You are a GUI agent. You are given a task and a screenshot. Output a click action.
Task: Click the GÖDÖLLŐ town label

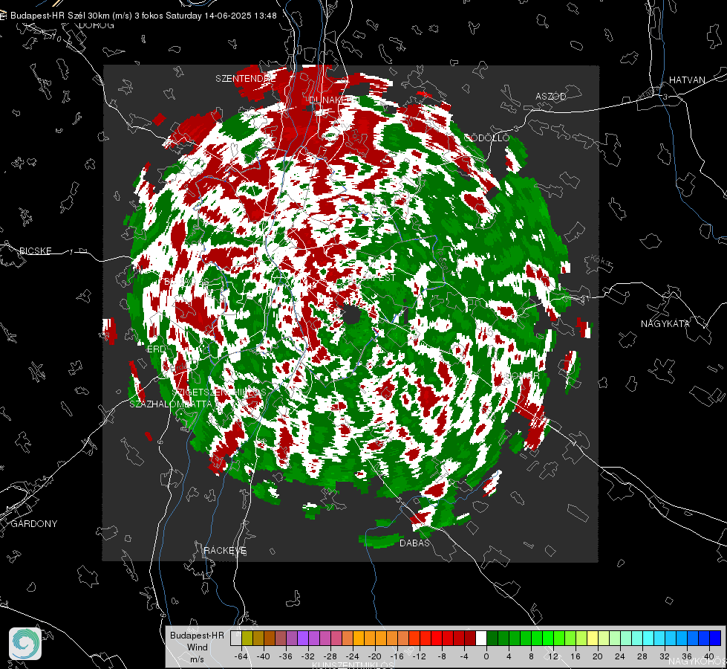pyautogui.click(x=486, y=138)
